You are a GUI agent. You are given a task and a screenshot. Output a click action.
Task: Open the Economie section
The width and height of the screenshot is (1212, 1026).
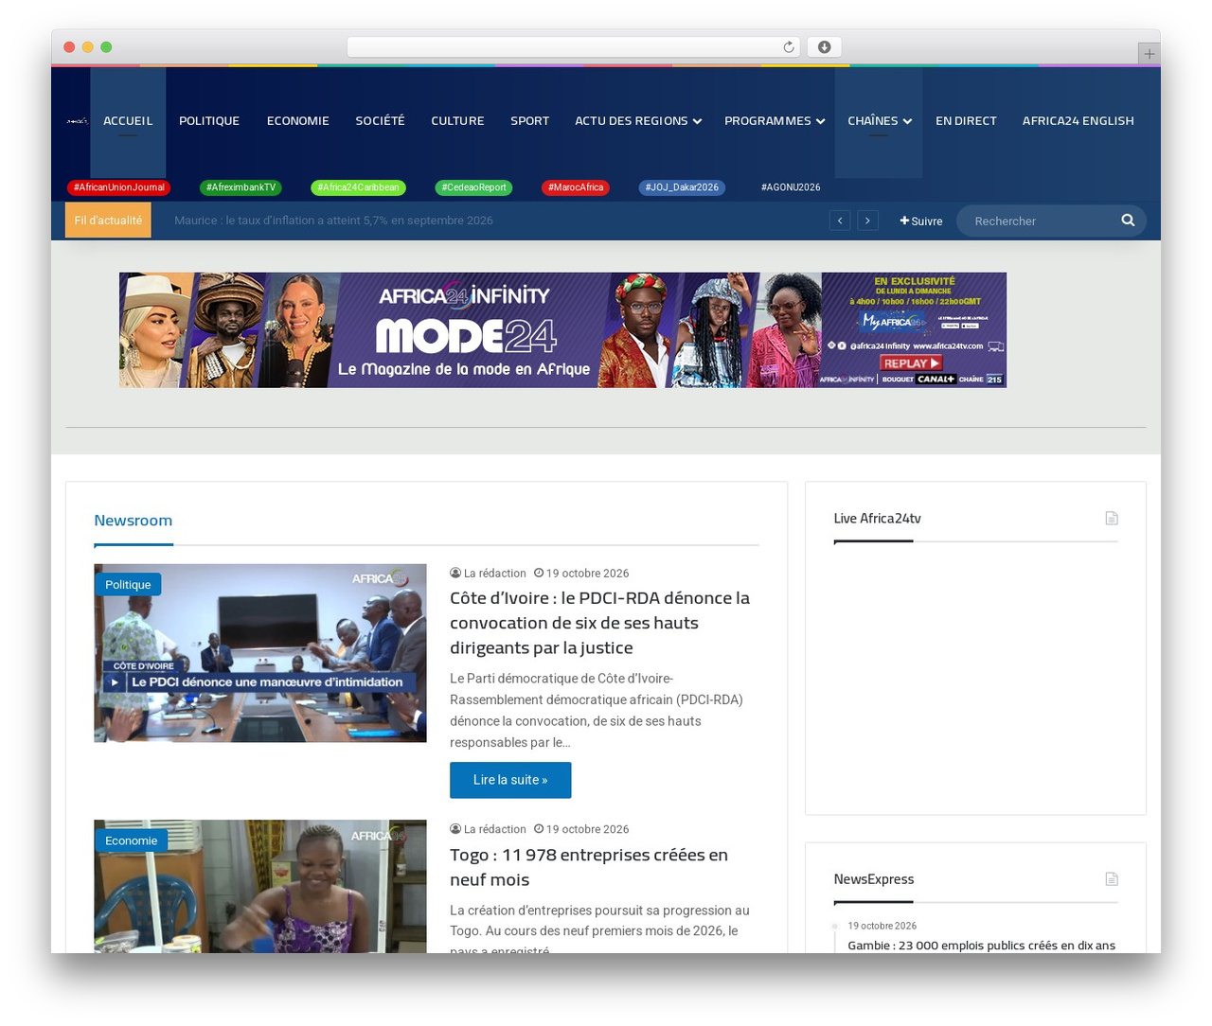pos(298,121)
